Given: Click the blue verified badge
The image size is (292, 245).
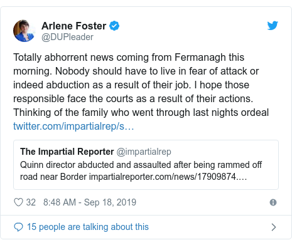Looking at the screenshot, I should [x=114, y=26].
